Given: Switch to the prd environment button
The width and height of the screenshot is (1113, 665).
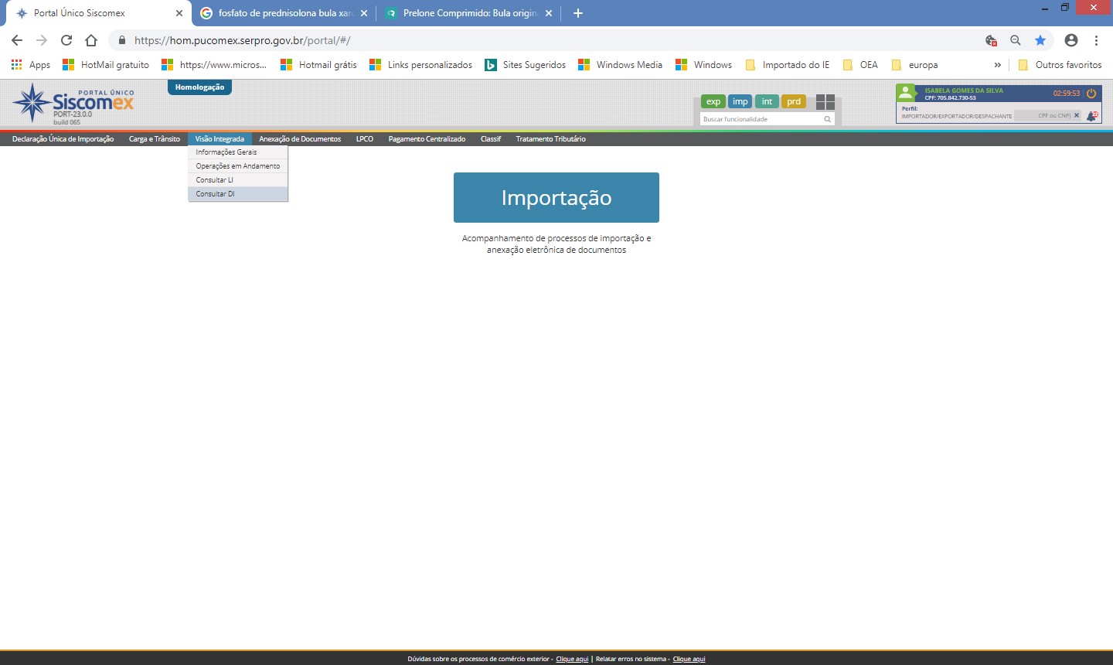Looking at the screenshot, I should coord(794,101).
